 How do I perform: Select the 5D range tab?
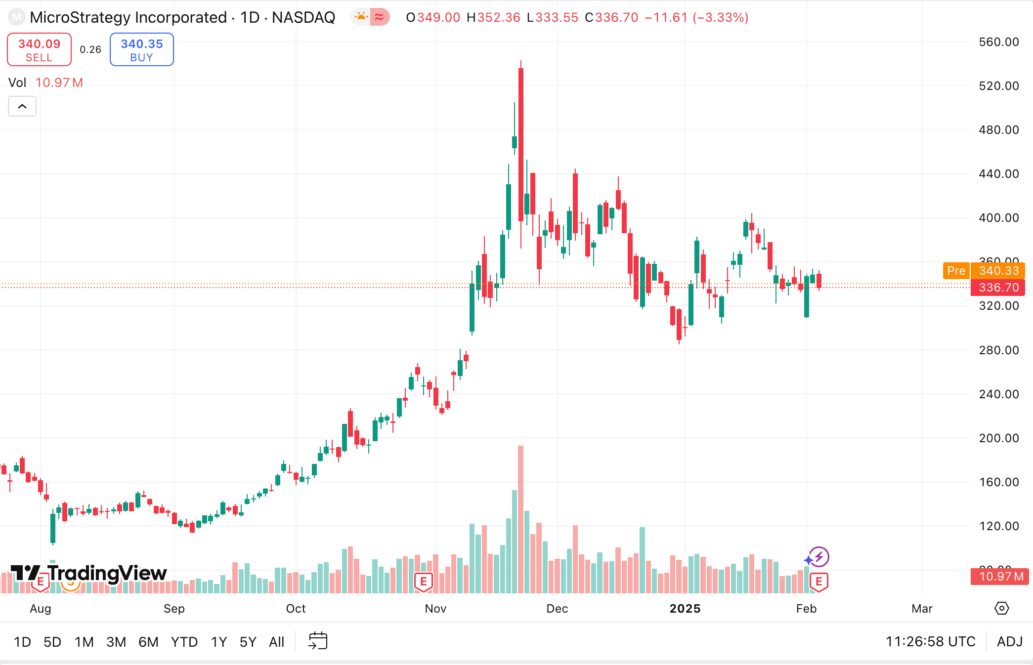[x=52, y=642]
